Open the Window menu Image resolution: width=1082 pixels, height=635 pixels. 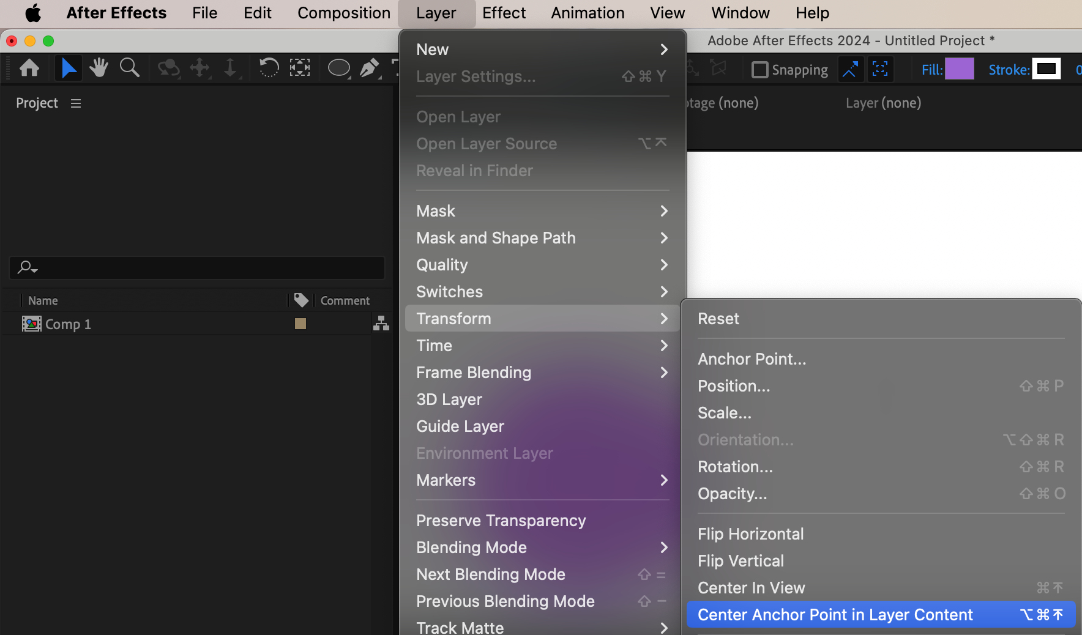[x=741, y=13]
